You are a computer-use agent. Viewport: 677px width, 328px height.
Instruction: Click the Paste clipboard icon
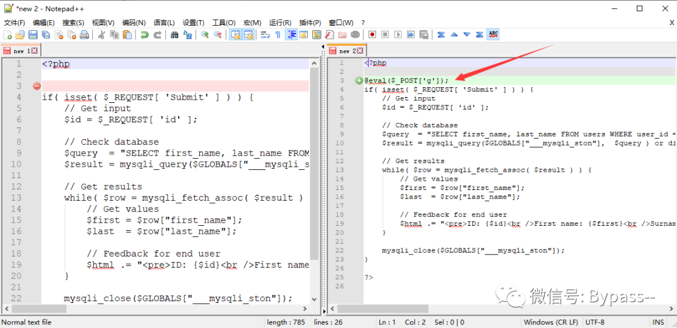(127, 34)
